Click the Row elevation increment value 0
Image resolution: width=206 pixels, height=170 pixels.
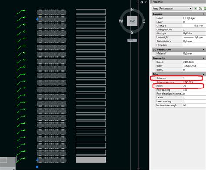[x=194, y=94]
